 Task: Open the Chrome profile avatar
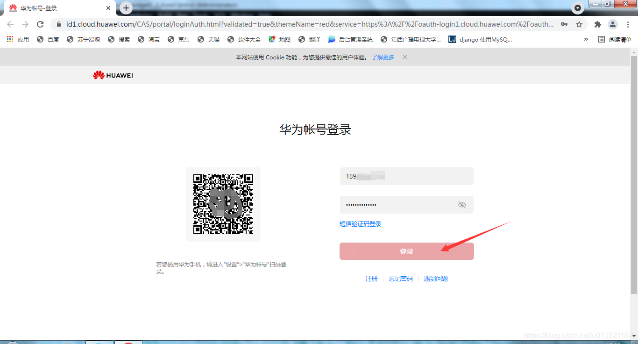[613, 24]
